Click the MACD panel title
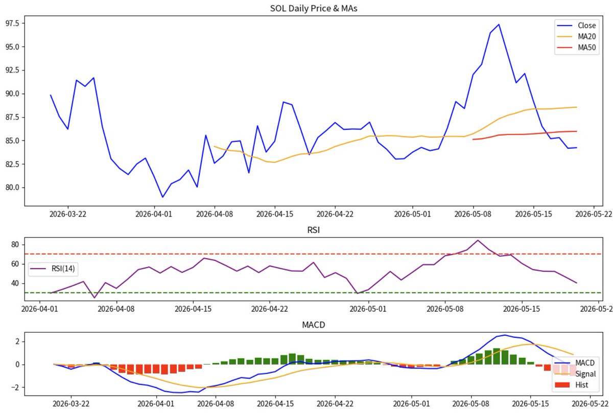613x413 pixels. point(313,325)
